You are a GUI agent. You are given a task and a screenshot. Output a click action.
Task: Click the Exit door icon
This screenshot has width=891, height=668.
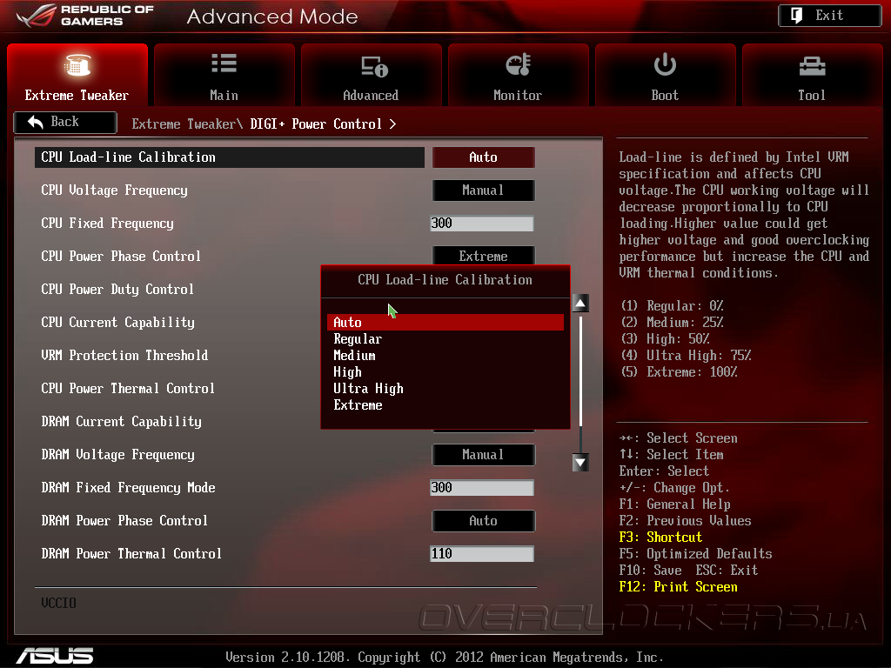coord(797,16)
